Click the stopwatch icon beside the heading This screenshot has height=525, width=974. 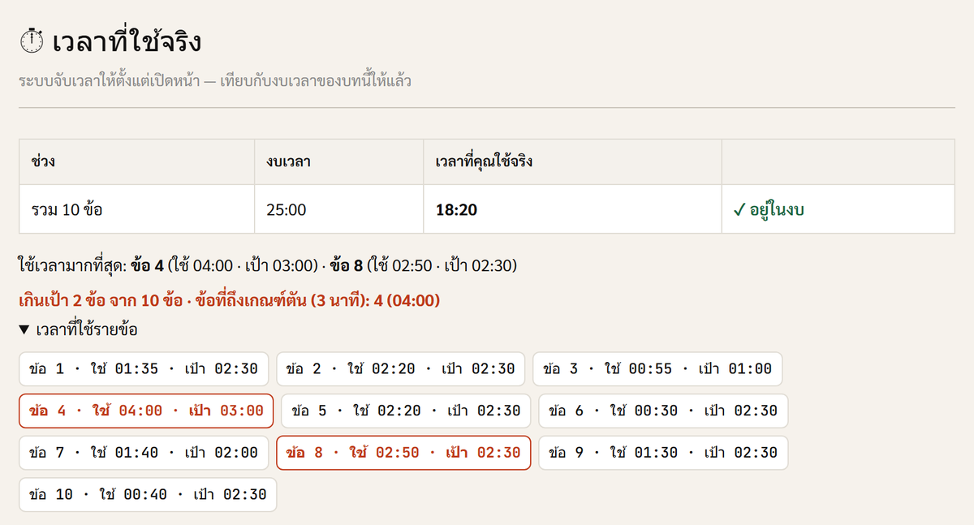pyautogui.click(x=31, y=42)
